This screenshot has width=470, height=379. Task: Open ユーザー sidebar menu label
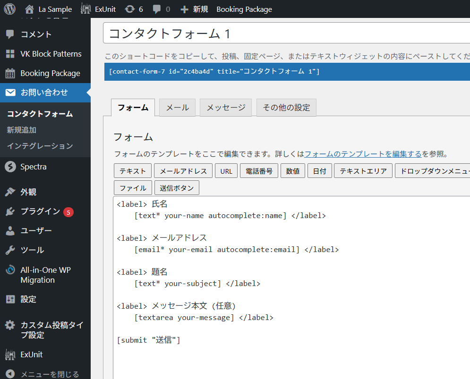coord(36,231)
